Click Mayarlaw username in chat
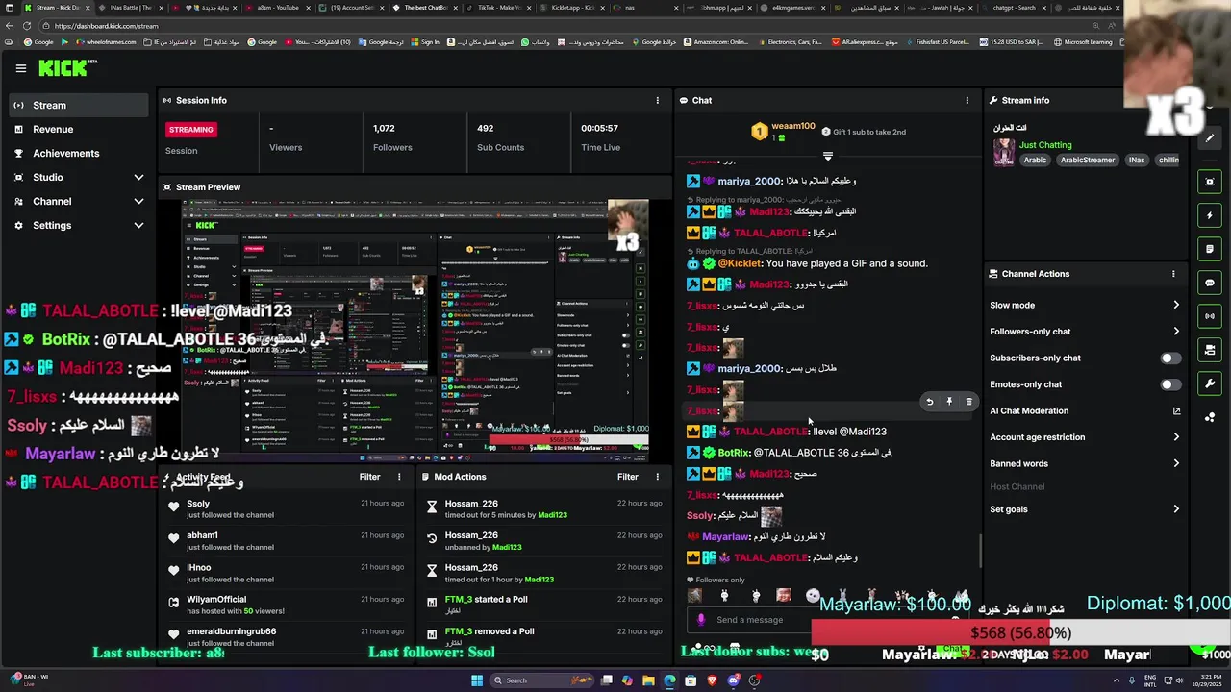 point(725,536)
